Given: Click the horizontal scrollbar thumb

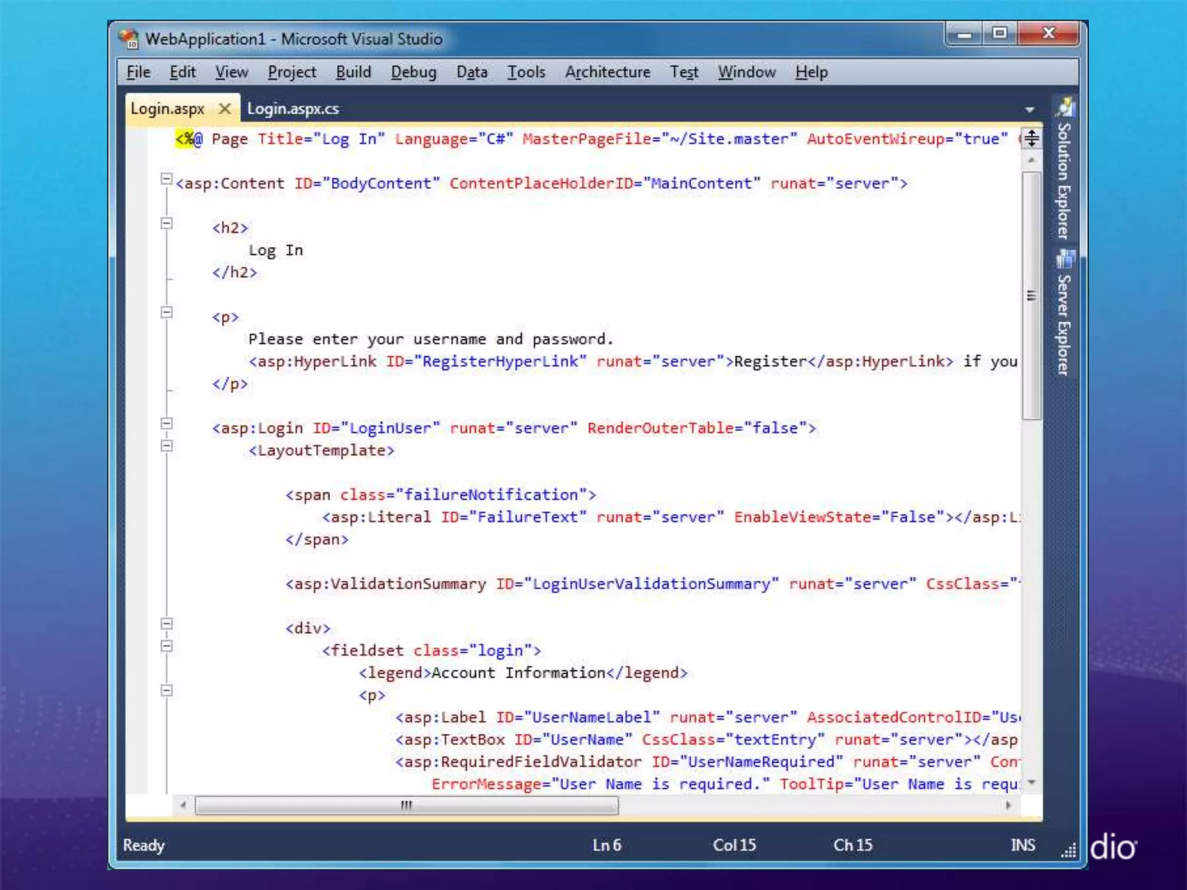Looking at the screenshot, I should click(406, 805).
